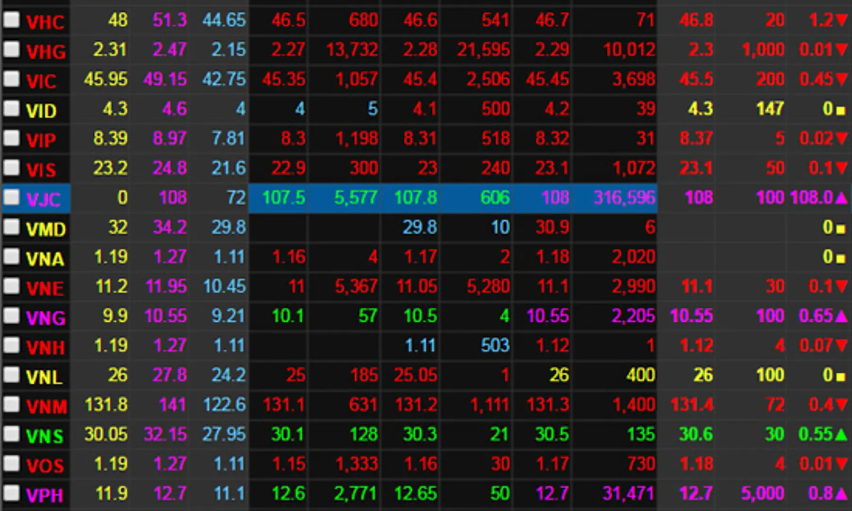Viewport: 852px width, 511px height.
Task: Click the 1,333 bid volume for VOS
Action: (357, 464)
